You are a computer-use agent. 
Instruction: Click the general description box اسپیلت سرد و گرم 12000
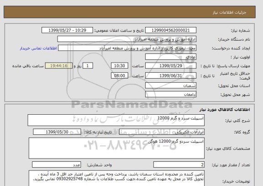point(116,120)
